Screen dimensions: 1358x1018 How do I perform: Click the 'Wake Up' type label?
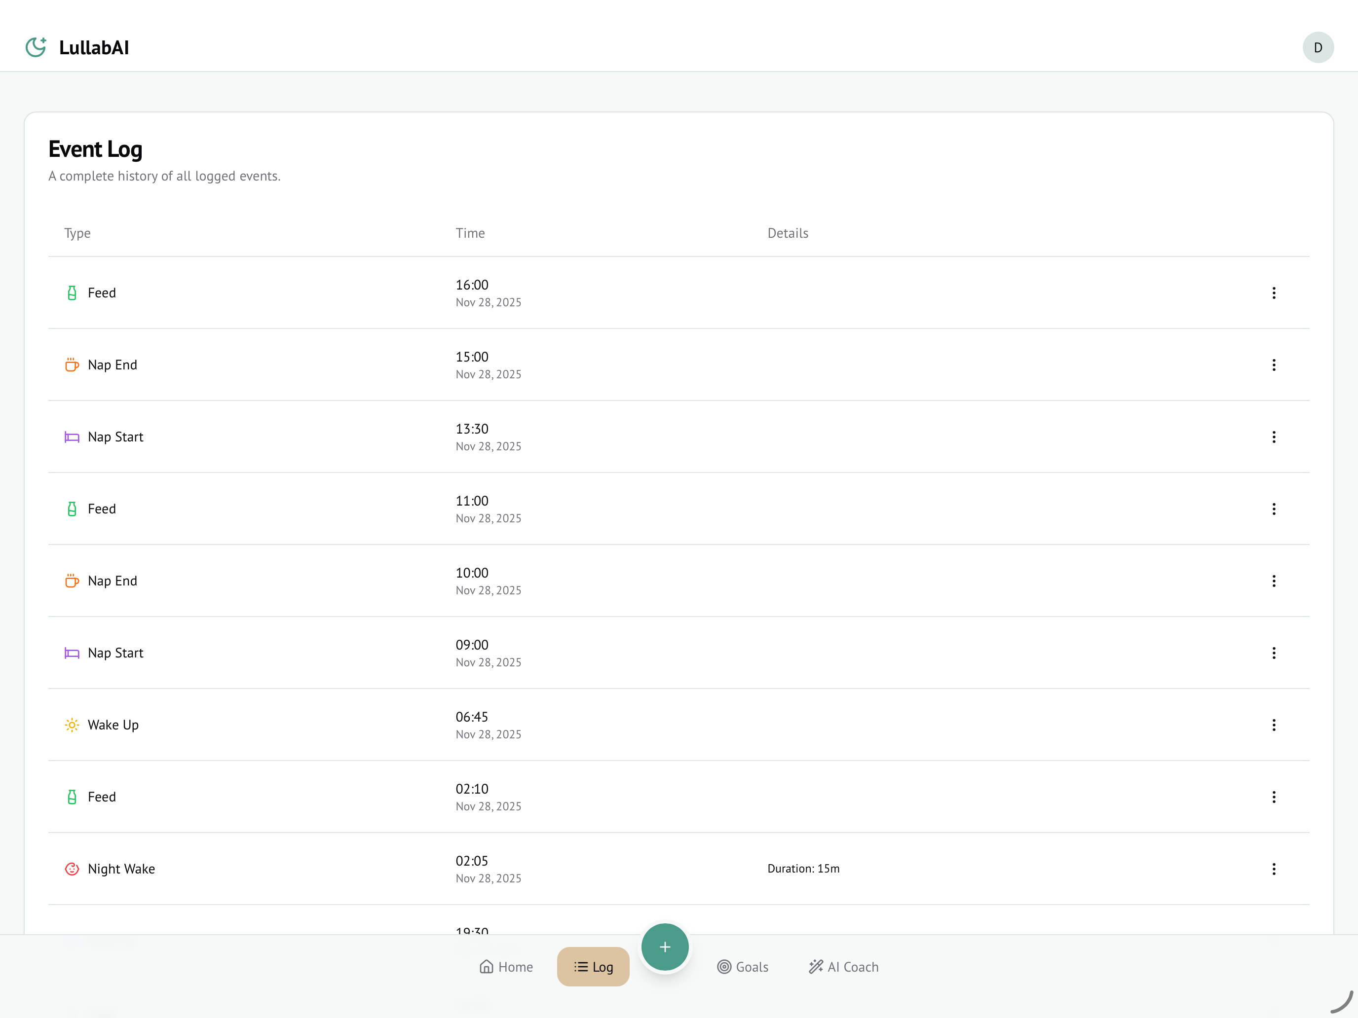pyautogui.click(x=113, y=726)
